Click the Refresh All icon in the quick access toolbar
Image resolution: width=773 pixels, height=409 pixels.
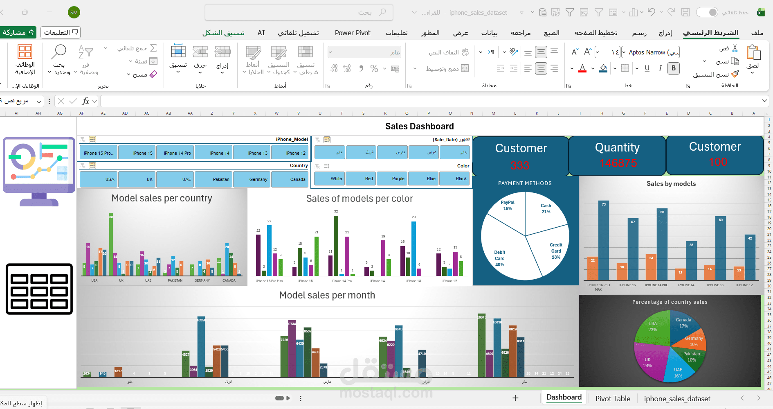click(555, 12)
